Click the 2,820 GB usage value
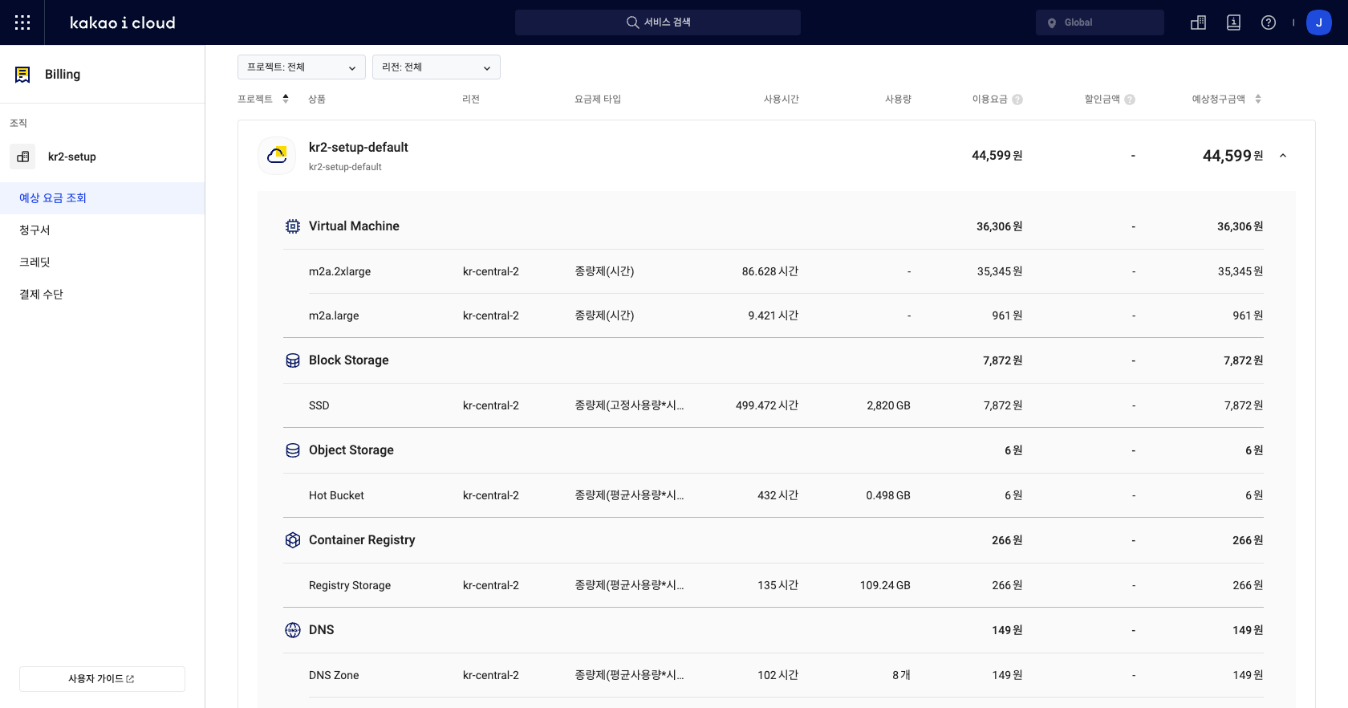 pos(888,406)
